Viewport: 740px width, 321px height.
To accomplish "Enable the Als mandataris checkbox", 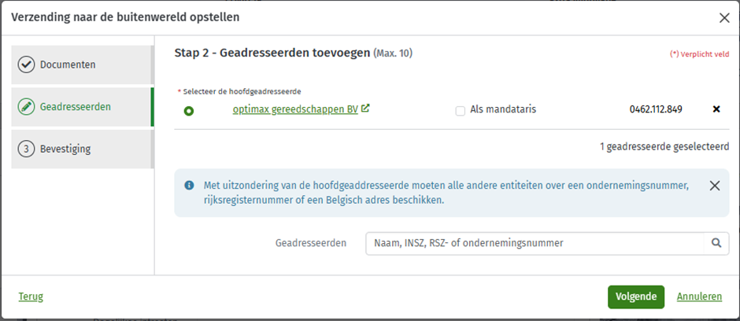I will (461, 111).
